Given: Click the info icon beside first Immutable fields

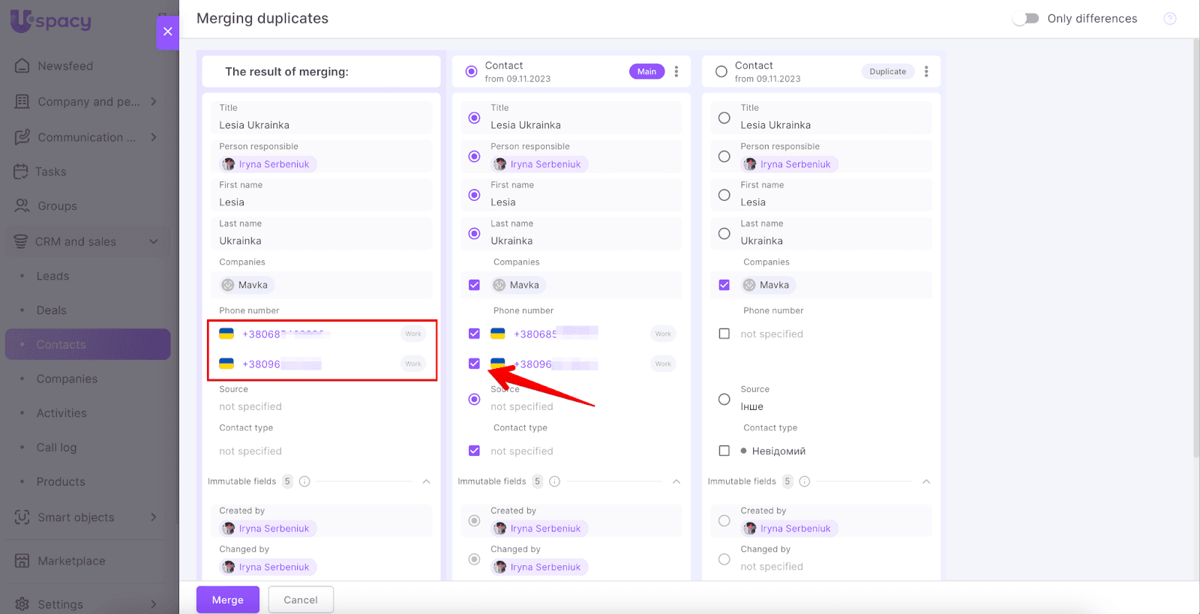Looking at the screenshot, I should click(304, 481).
